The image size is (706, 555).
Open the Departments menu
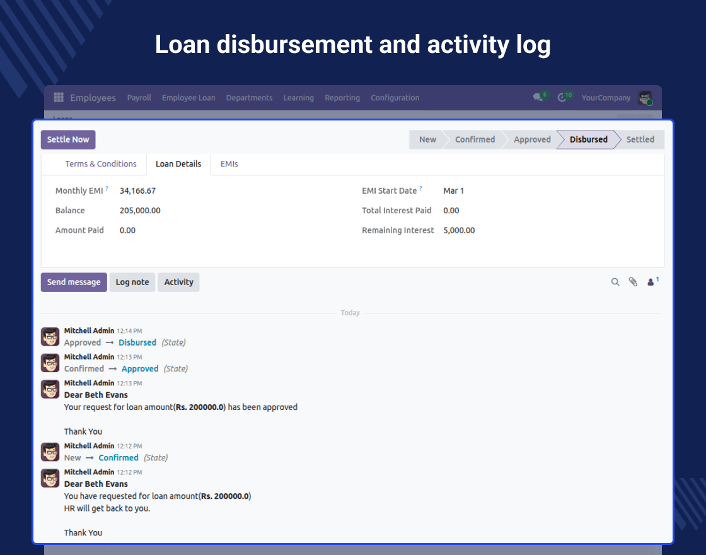[249, 98]
